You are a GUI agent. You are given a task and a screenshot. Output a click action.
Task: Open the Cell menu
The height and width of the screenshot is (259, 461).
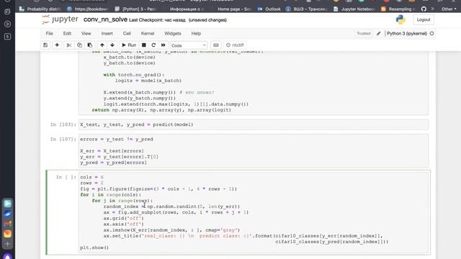(x=127, y=34)
